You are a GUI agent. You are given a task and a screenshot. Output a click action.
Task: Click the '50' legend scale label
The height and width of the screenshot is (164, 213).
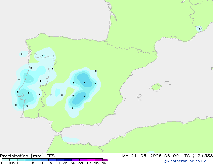[x=104, y=163]
